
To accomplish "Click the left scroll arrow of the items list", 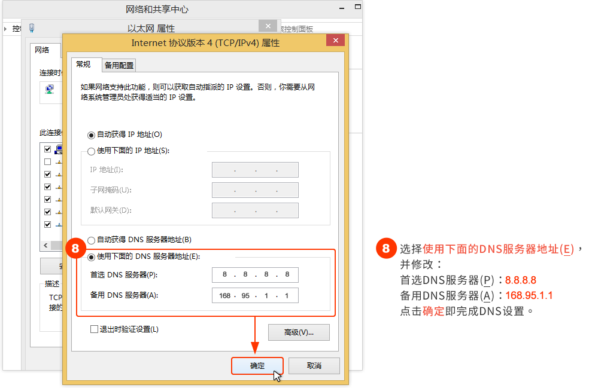I will tap(45, 246).
